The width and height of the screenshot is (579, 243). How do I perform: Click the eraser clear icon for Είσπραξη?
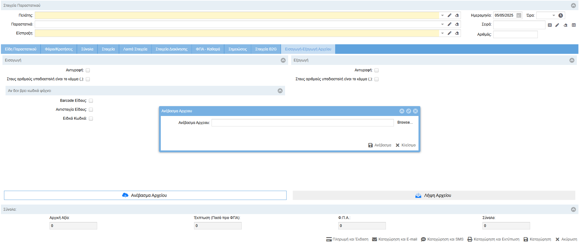457,33
